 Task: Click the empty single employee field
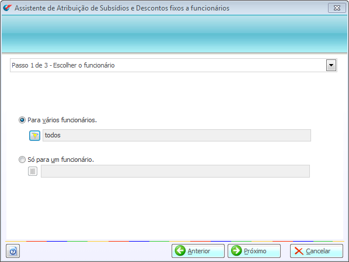175,171
